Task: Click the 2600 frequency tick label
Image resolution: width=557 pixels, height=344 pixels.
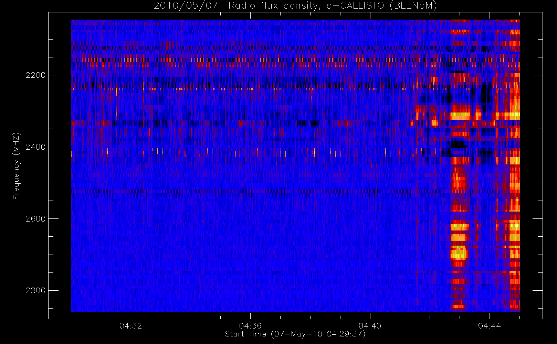Action: pyautogui.click(x=35, y=219)
